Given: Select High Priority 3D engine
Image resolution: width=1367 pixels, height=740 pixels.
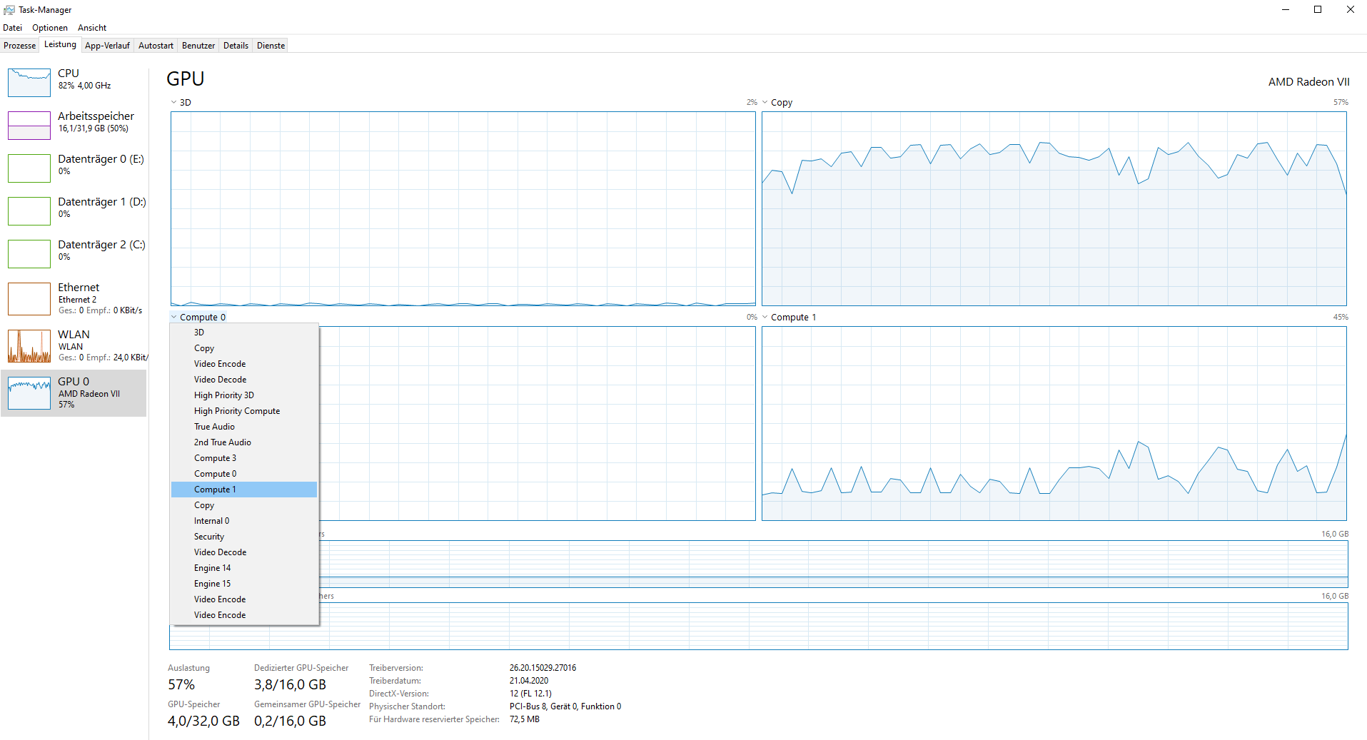Looking at the screenshot, I should (x=244, y=395).
